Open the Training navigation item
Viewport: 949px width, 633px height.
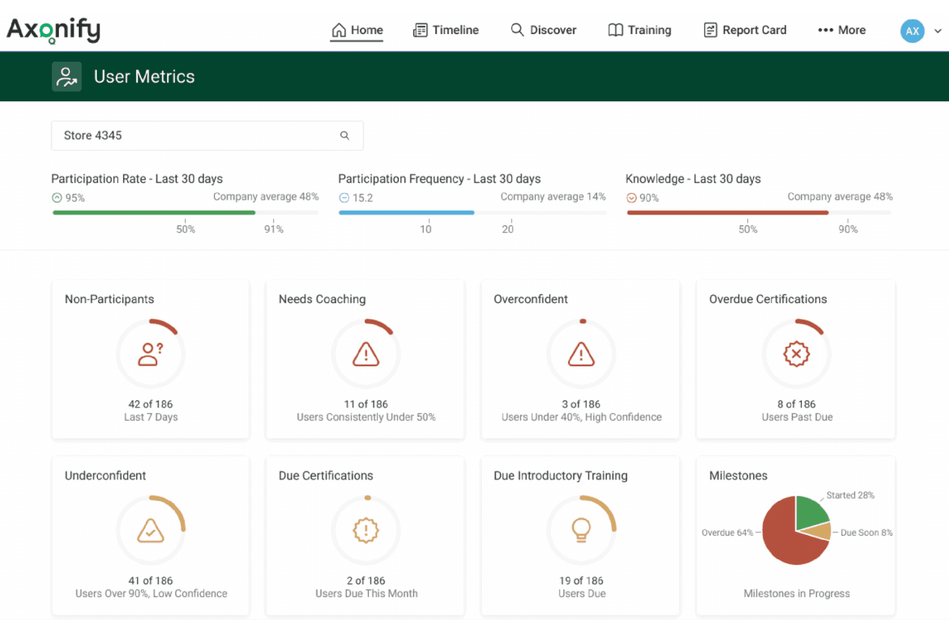click(x=639, y=30)
